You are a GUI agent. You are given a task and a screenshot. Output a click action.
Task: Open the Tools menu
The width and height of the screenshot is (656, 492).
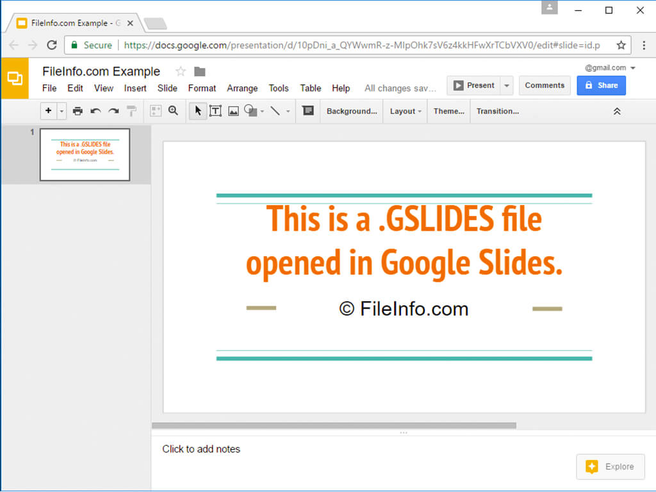(279, 88)
